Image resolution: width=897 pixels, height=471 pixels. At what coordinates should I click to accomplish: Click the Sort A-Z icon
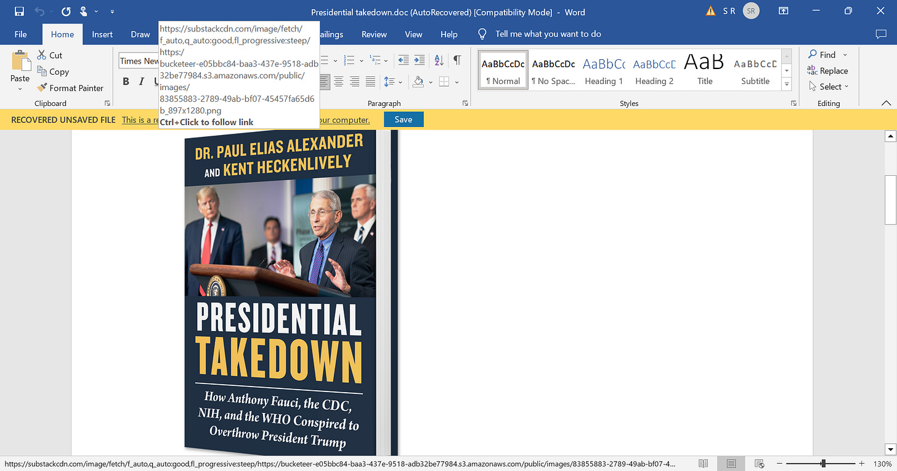click(439, 60)
